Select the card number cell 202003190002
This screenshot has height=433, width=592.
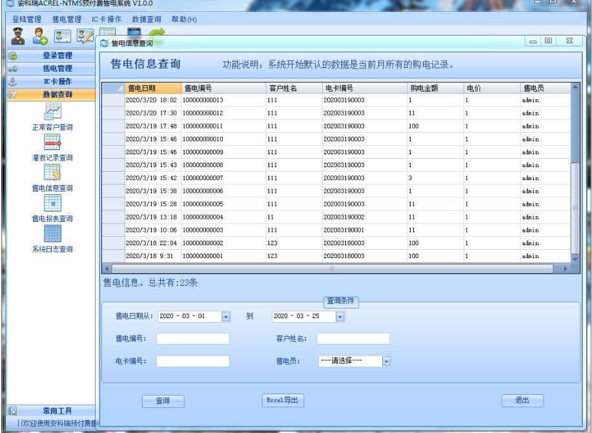pyautogui.click(x=365, y=217)
